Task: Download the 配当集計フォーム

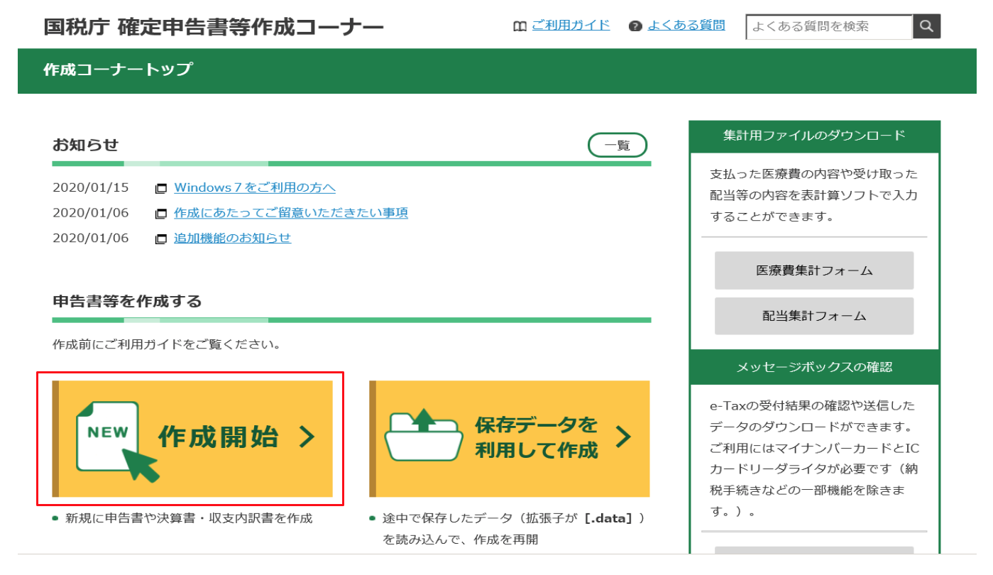Action: pyautogui.click(x=813, y=316)
